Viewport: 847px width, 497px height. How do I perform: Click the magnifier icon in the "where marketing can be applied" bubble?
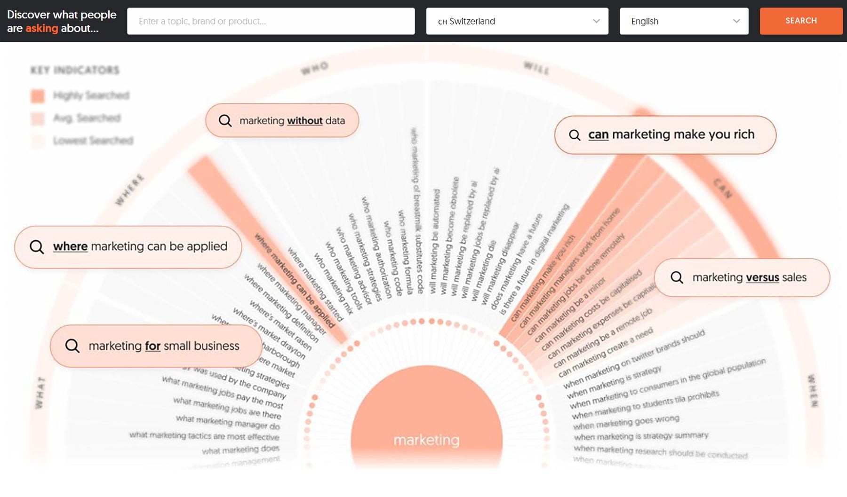36,246
